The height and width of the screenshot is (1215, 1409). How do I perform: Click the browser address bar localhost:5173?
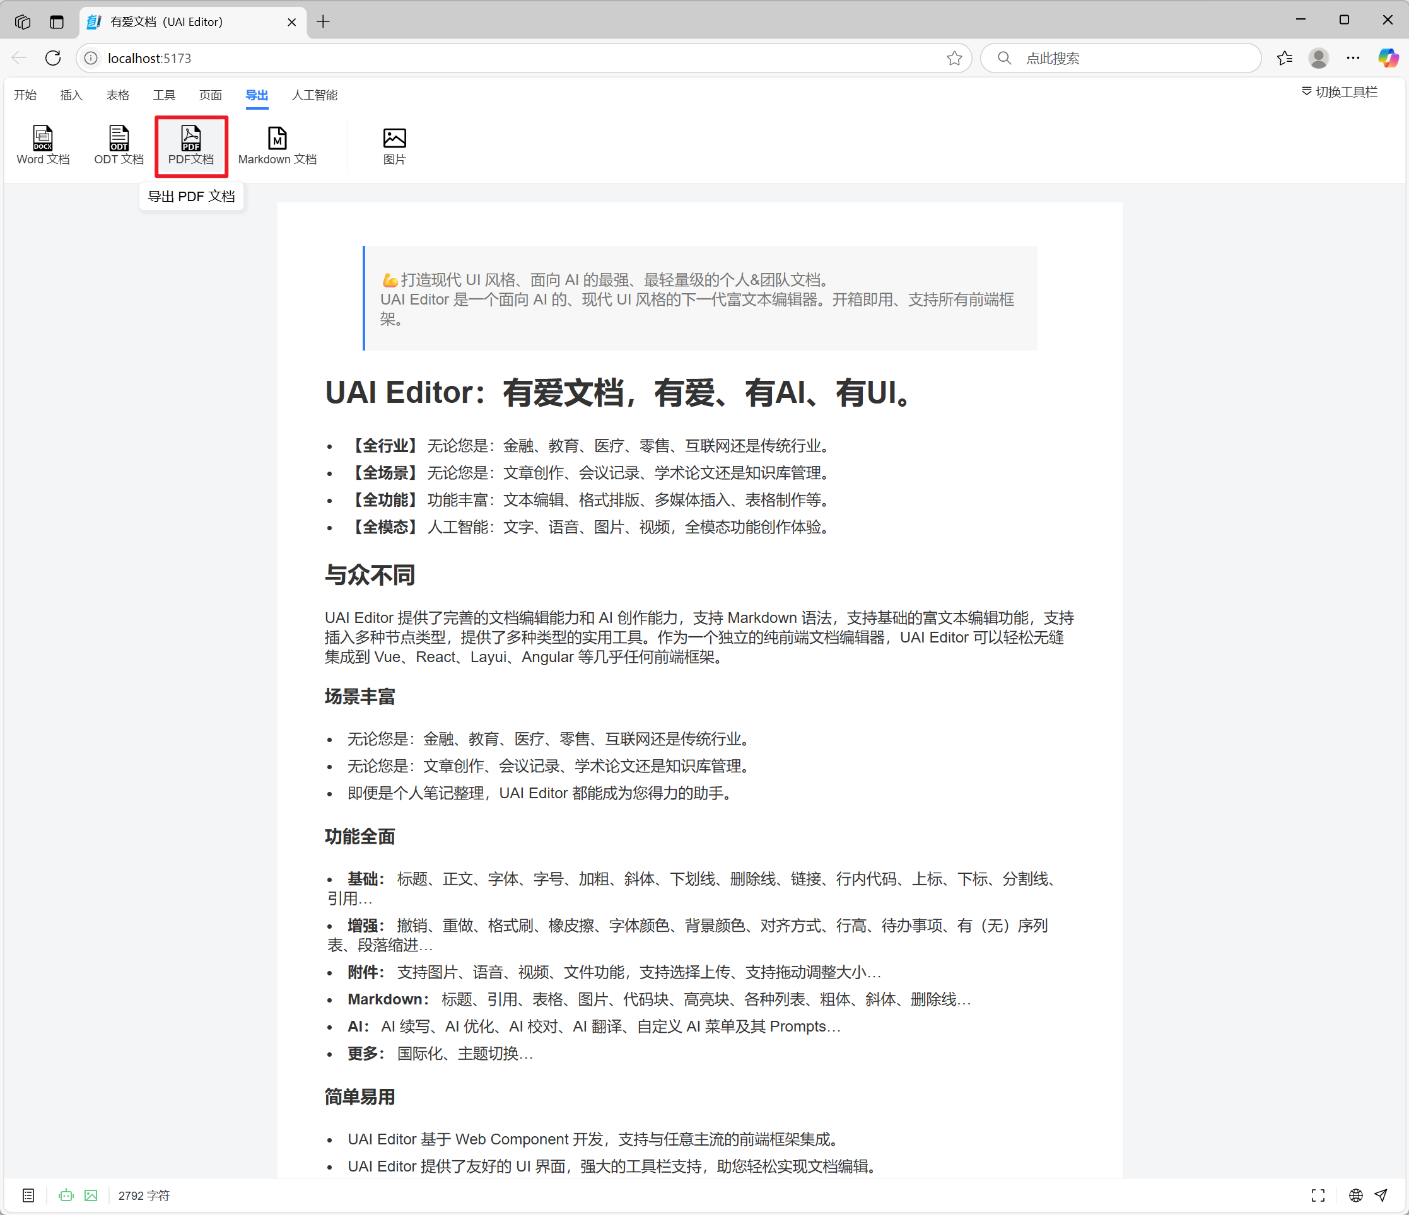[523, 58]
